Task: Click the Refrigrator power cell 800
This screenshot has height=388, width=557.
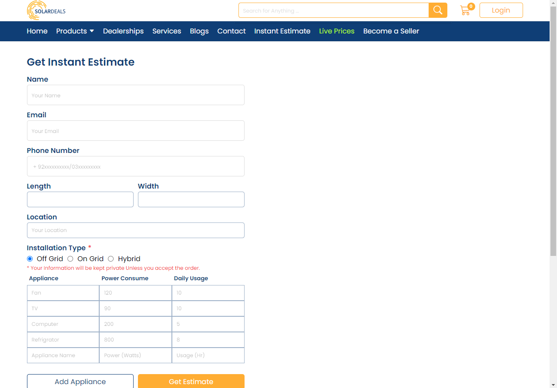Action: pyautogui.click(x=136, y=340)
